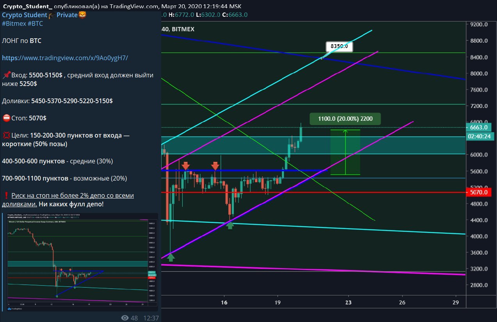Click the red exclamation mark before Риск
The height and width of the screenshot is (322, 497).
(6, 195)
